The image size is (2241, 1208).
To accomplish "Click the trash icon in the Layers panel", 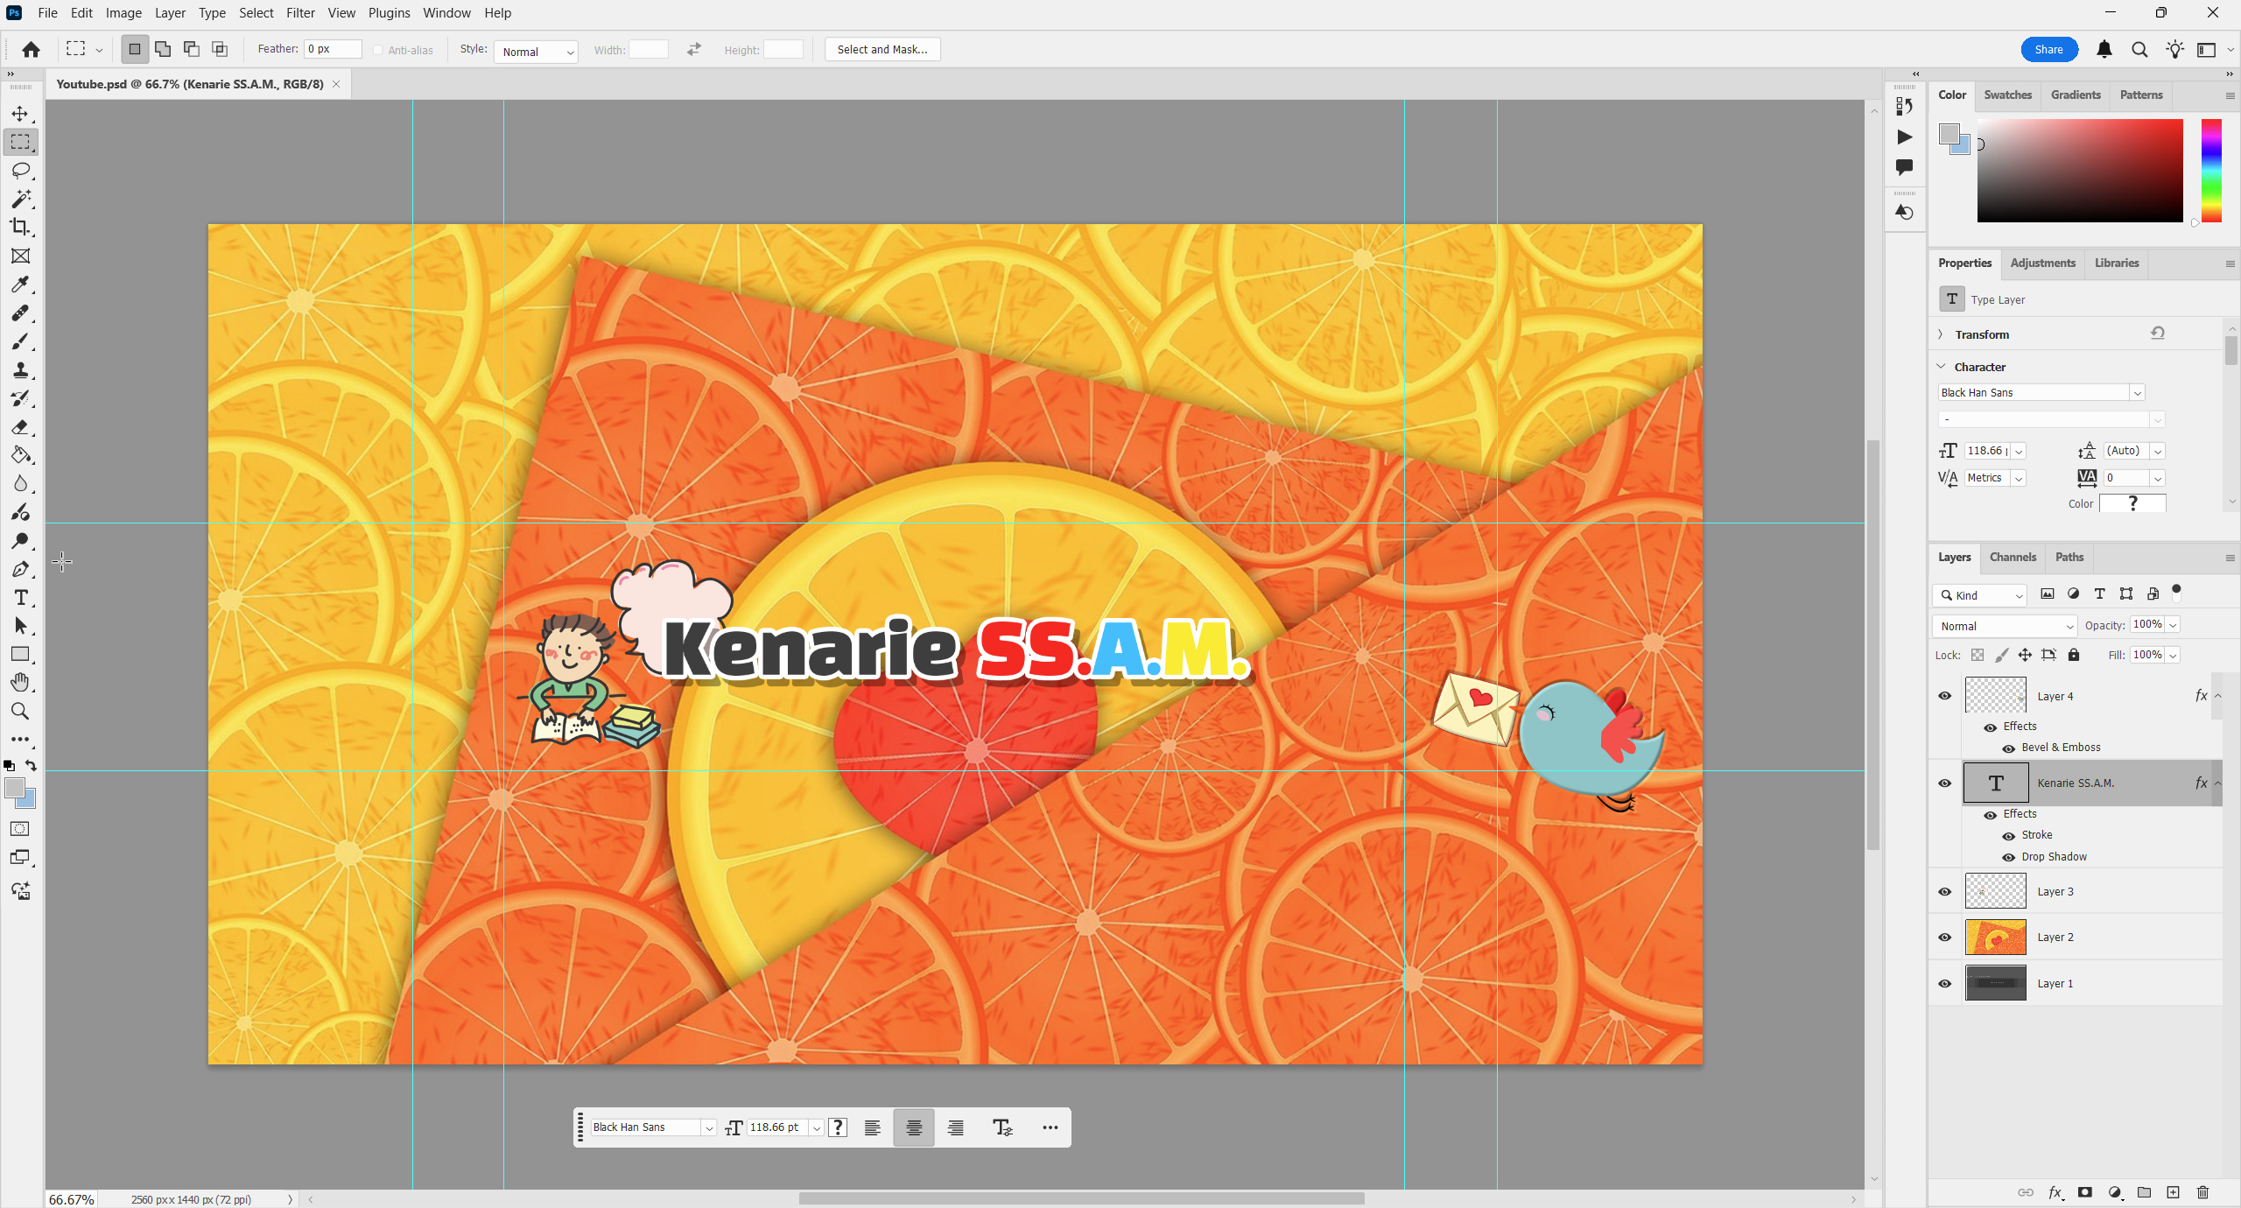I will tap(2203, 1192).
